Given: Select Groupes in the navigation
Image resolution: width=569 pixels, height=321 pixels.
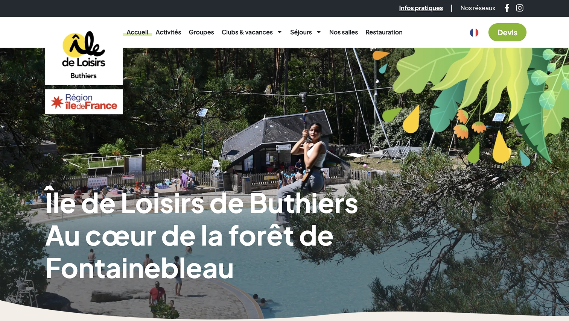Looking at the screenshot, I should coord(201,32).
